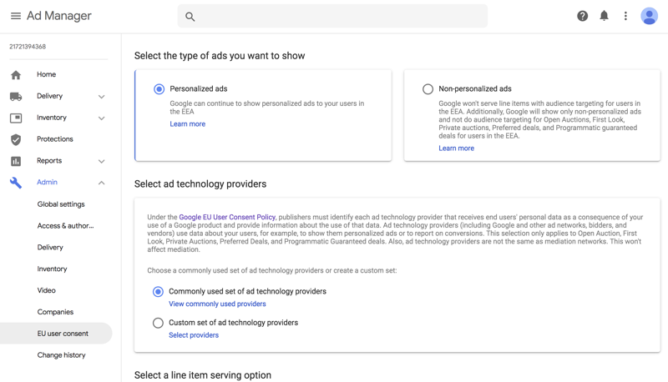Viewport: 668px width, 382px height.
Task: Expand the Reports section chevron
Action: [x=101, y=161]
